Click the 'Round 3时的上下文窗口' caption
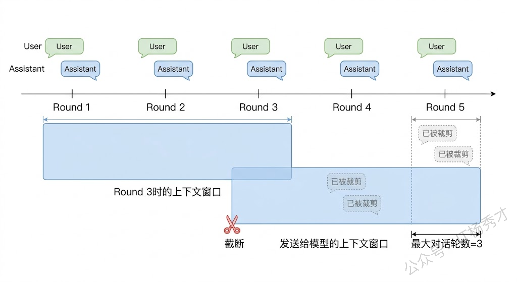The image size is (517, 282). tap(167, 192)
